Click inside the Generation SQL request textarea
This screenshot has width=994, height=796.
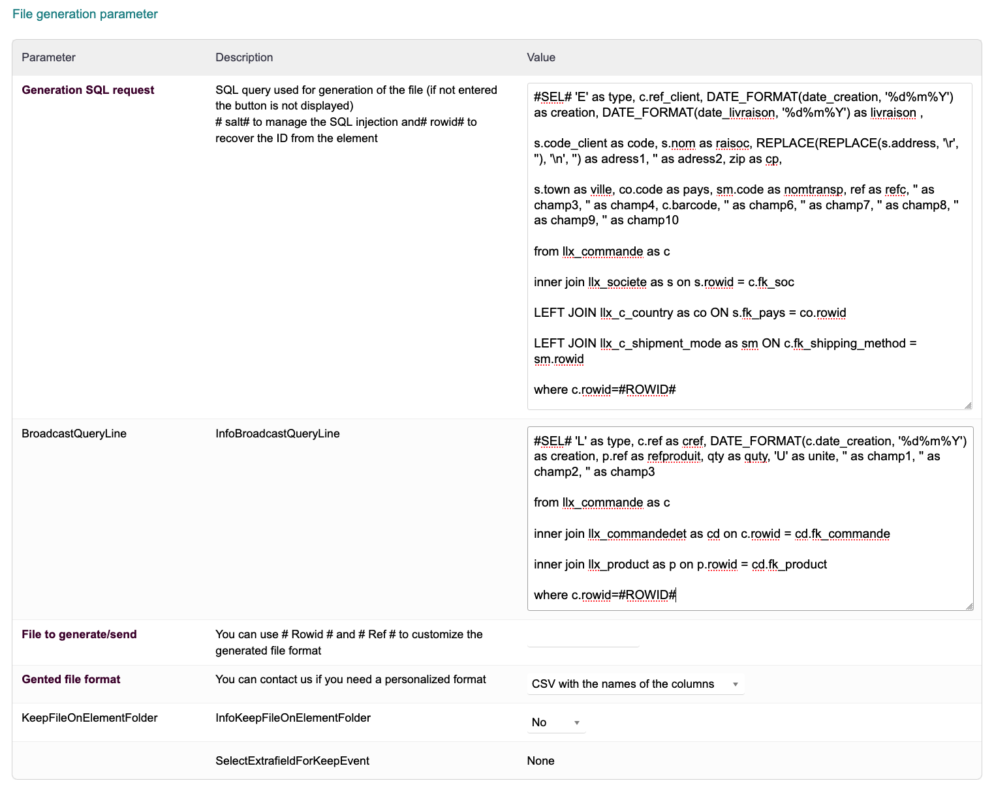click(749, 246)
